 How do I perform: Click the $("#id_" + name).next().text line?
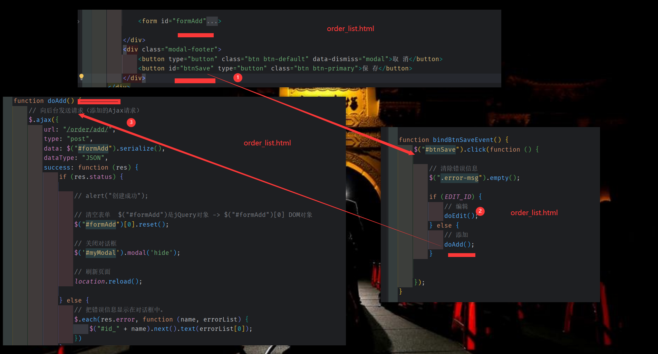pyautogui.click(x=171, y=329)
